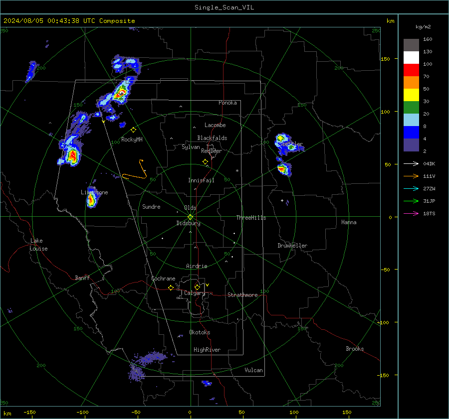Click the Okotoks town label
Viewport: 449px width, 419px height.
click(x=200, y=332)
